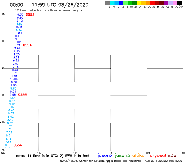Click the 8.16 wave height reading

(x=8, y=139)
